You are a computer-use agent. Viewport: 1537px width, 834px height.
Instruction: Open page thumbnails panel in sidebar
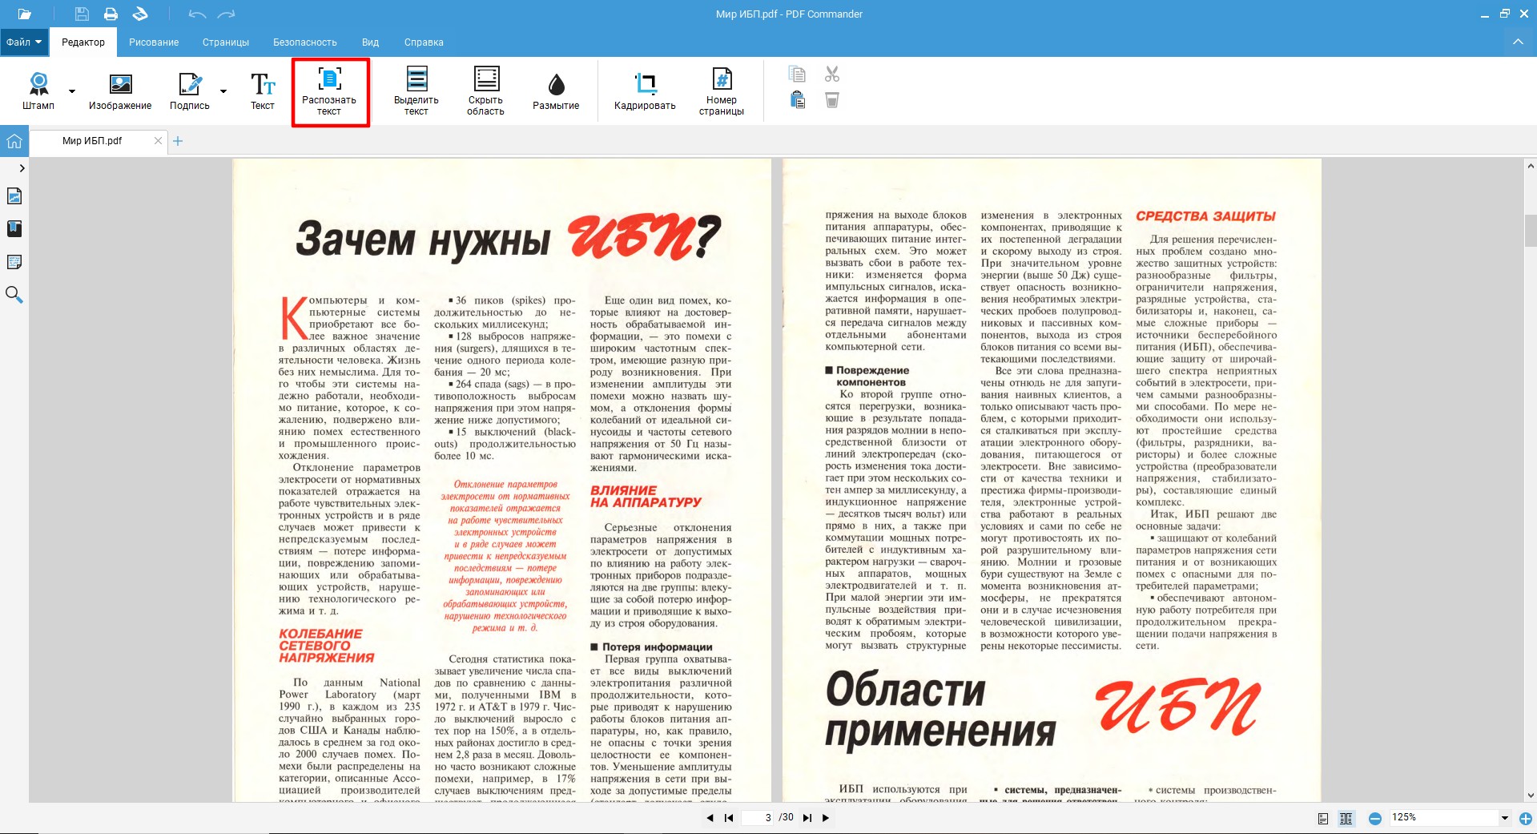[14, 196]
